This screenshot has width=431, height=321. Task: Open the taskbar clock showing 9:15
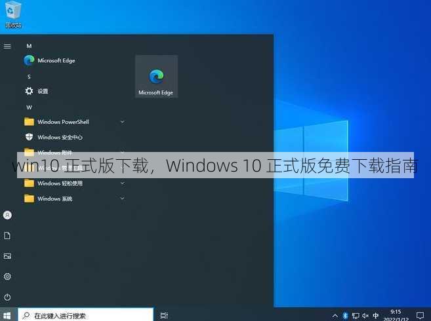(396, 316)
